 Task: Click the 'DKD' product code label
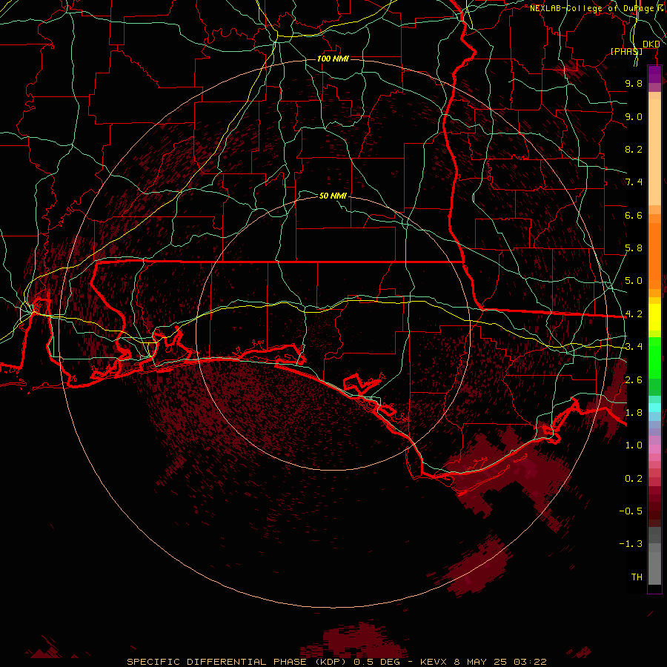(x=651, y=44)
